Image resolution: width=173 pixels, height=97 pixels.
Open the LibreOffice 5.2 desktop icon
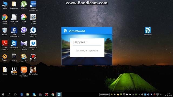coord(14,19)
